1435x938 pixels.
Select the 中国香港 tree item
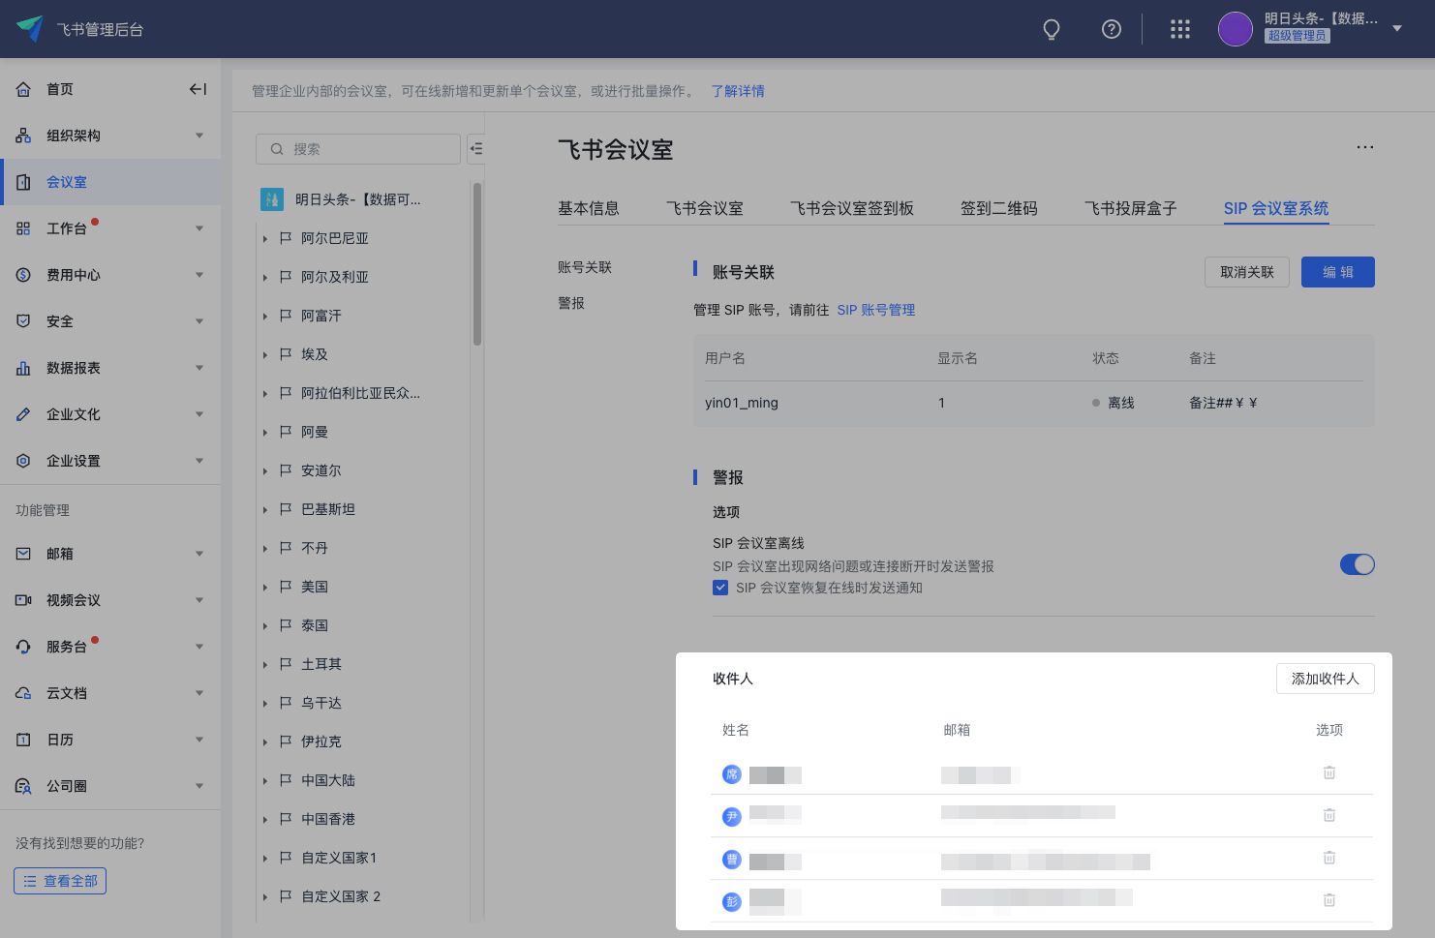328,819
